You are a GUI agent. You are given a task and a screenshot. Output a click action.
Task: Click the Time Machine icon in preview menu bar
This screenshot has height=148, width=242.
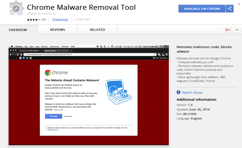(x=104, y=46)
